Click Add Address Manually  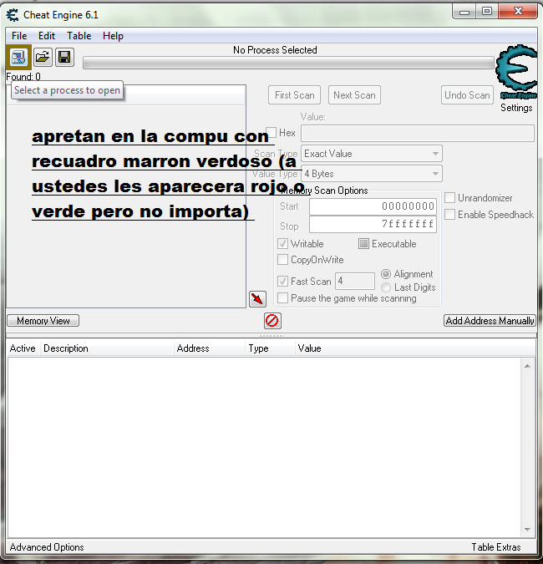pos(490,321)
